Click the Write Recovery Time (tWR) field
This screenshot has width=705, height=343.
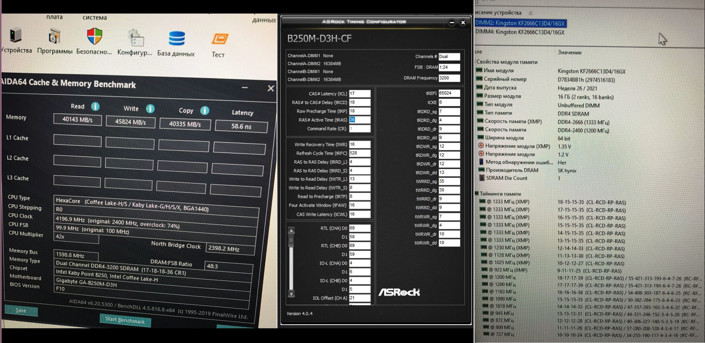(359, 144)
